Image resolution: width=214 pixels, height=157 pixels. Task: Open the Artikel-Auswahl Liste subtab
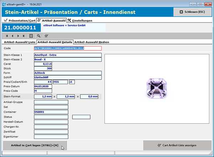click(x=19, y=42)
